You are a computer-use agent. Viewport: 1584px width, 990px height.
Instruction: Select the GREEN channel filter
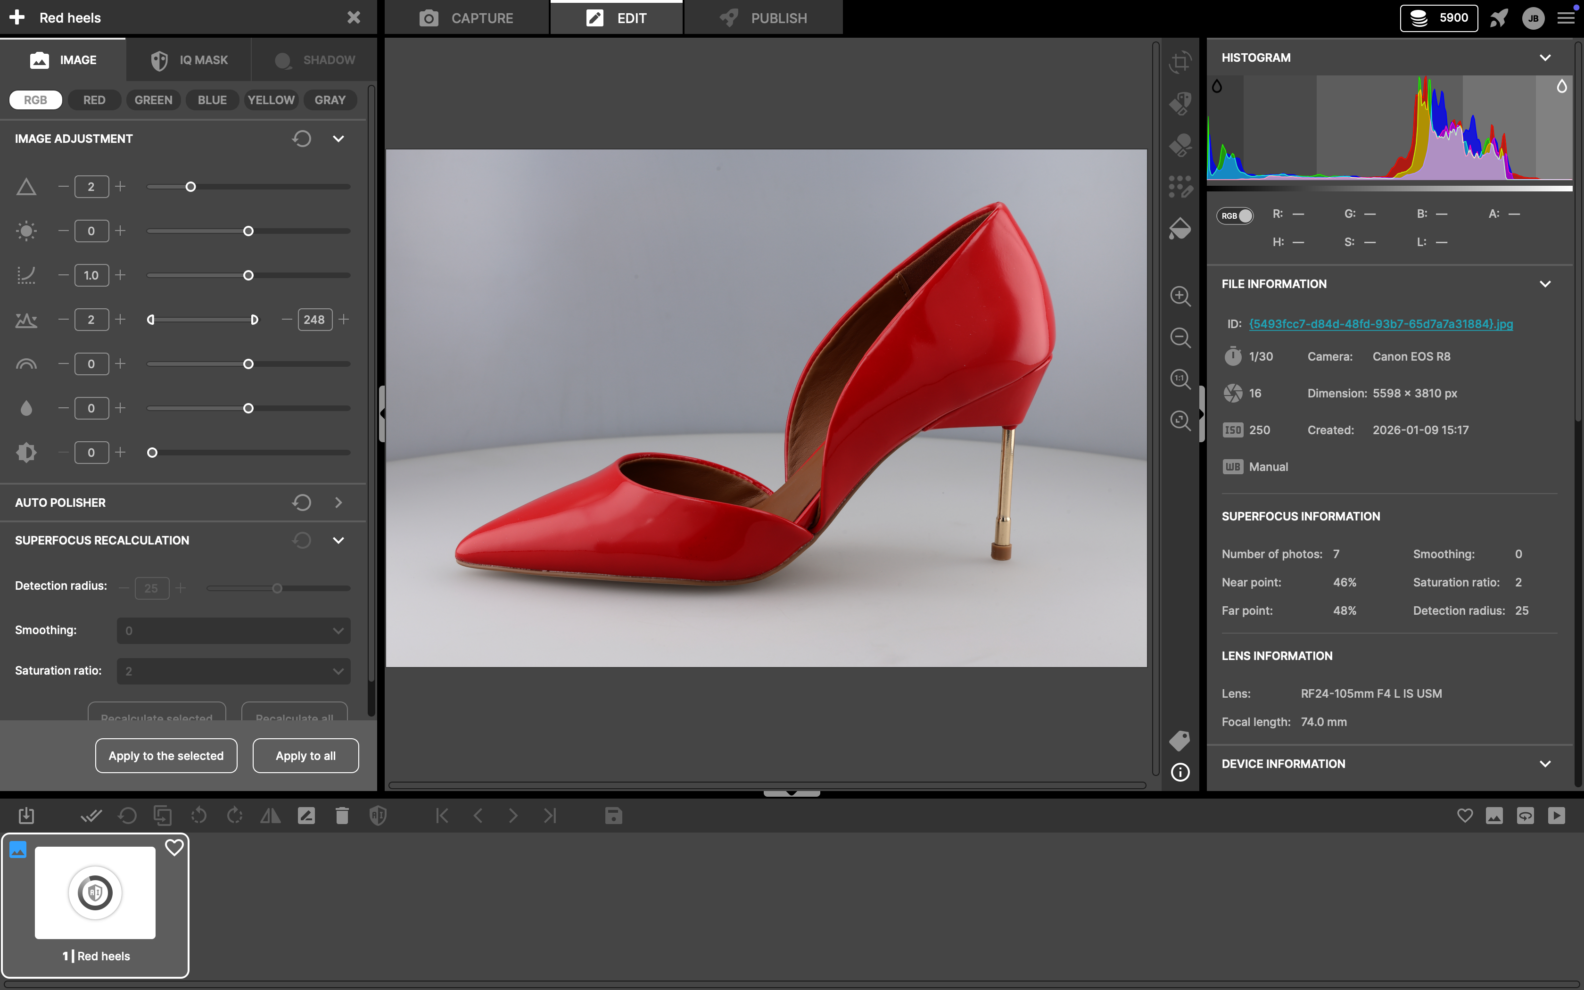point(153,99)
